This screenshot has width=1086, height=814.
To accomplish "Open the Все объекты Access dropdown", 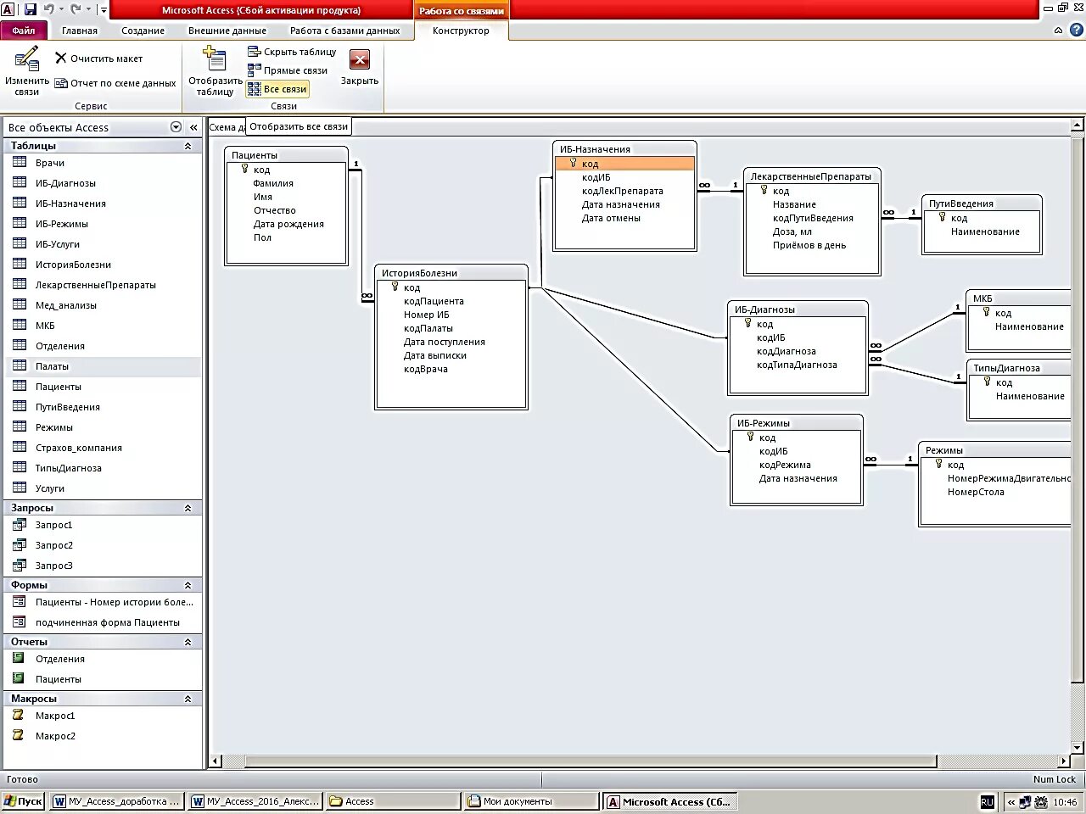I will coord(176,127).
